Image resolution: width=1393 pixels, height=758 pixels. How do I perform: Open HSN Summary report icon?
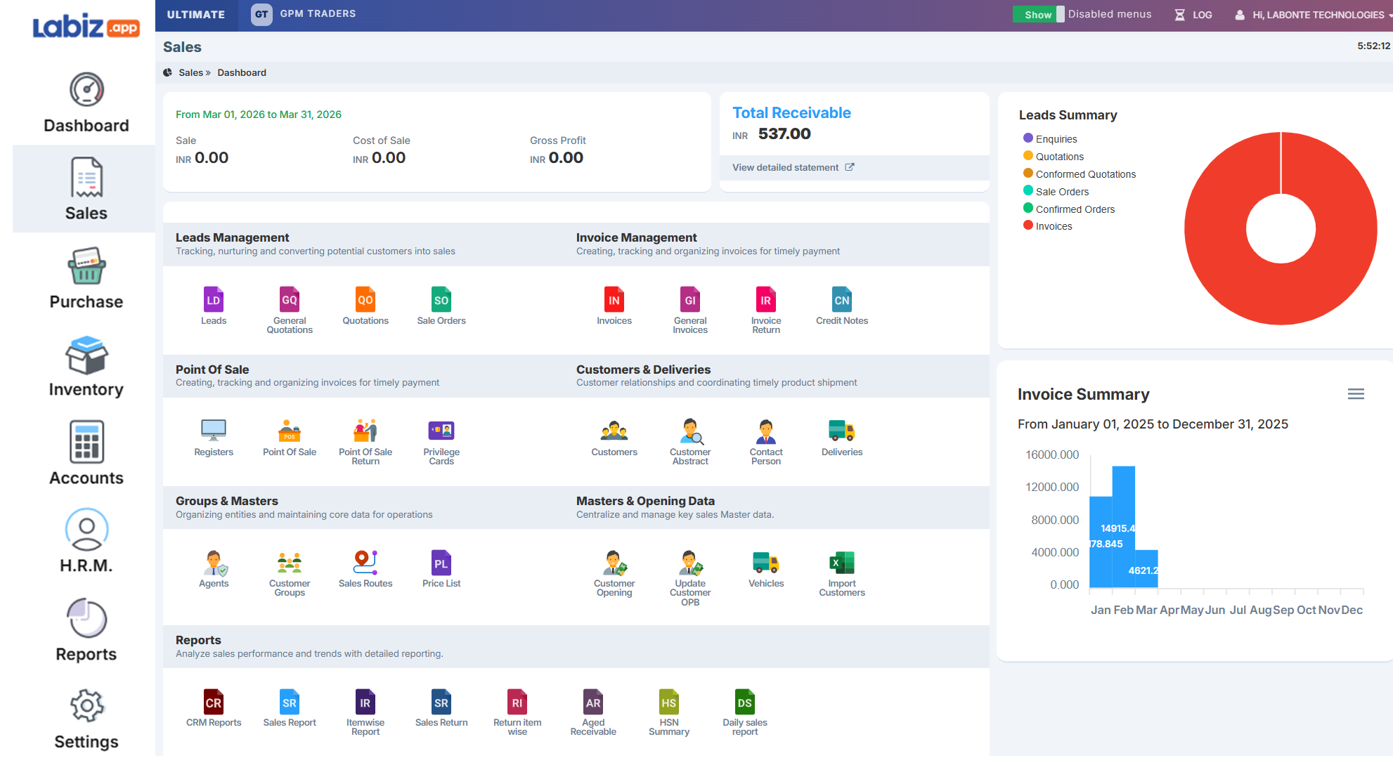[669, 702]
